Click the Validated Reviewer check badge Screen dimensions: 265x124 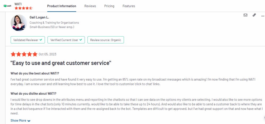pos(28,40)
